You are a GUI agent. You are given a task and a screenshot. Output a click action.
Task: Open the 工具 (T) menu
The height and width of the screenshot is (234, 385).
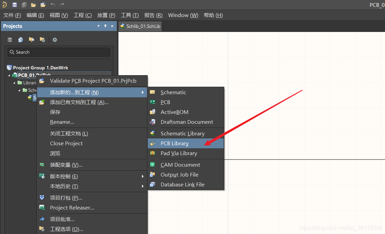130,15
